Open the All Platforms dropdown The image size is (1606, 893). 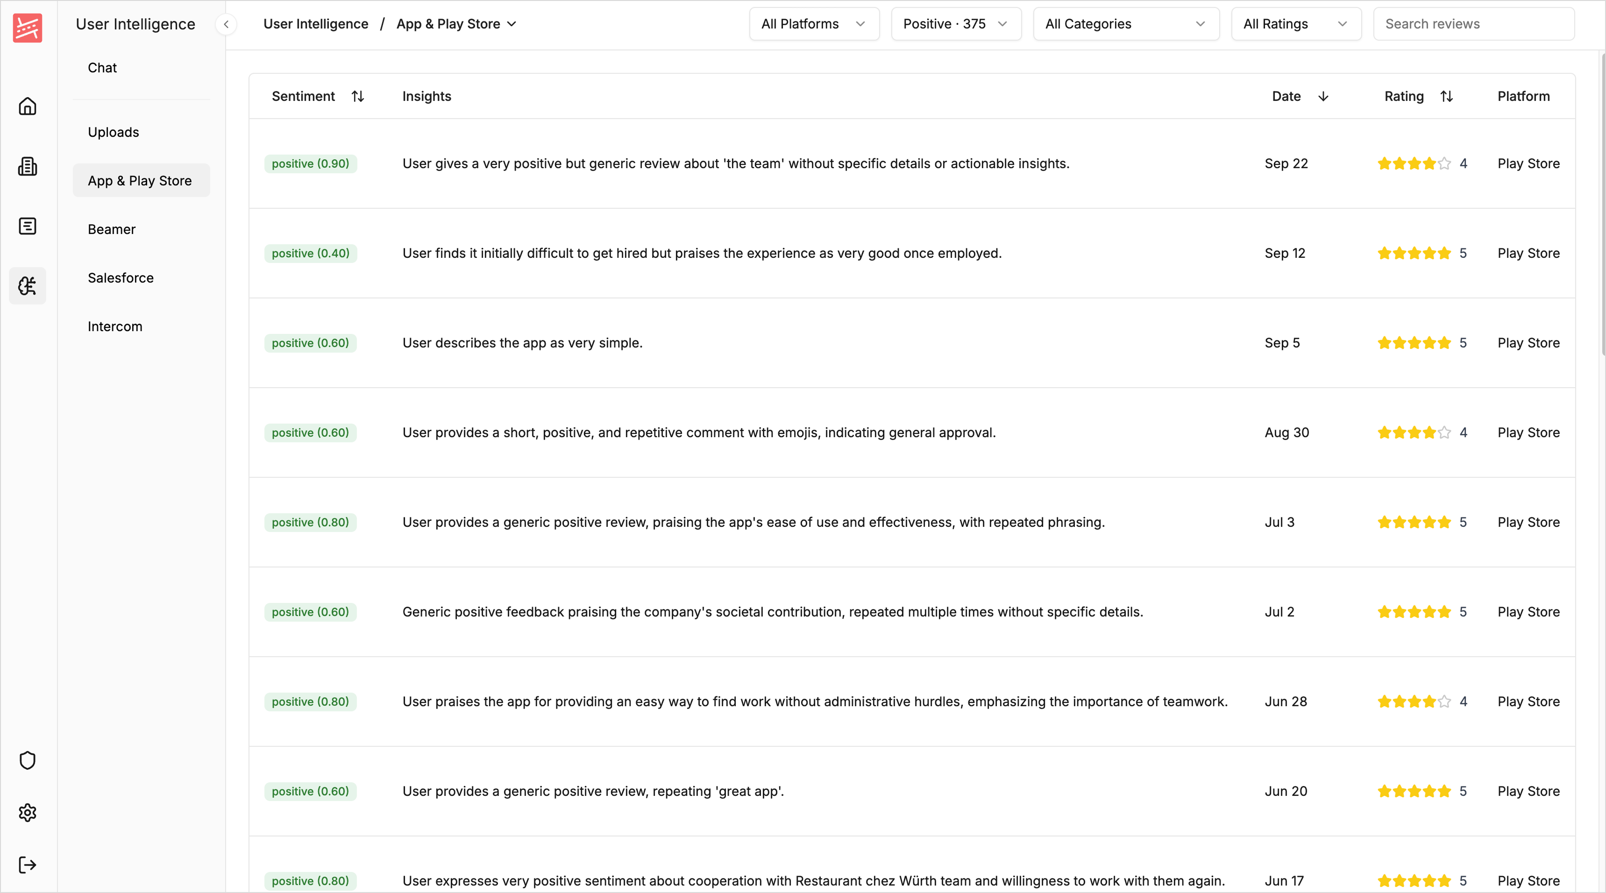814,24
